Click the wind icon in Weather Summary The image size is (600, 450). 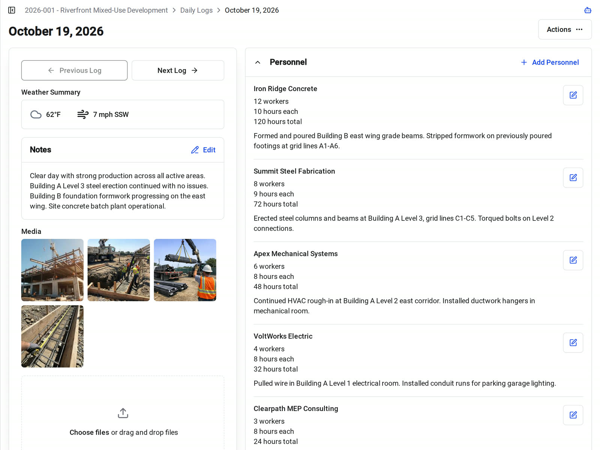coord(83,114)
